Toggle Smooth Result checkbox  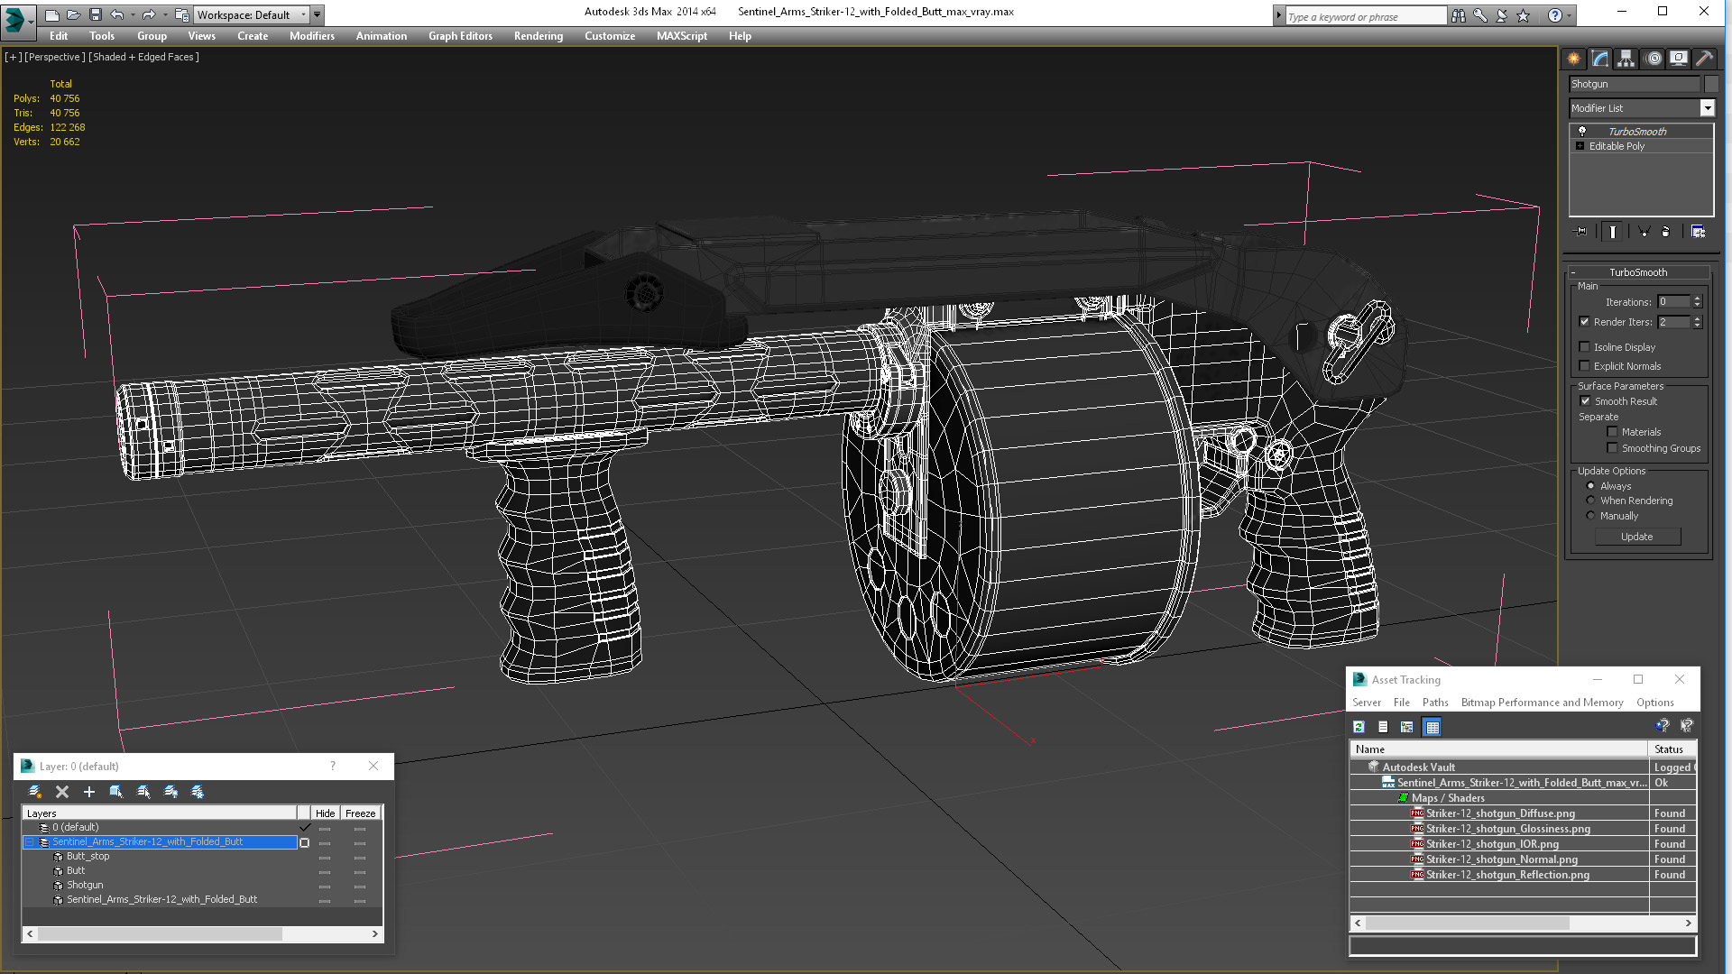coord(1586,401)
